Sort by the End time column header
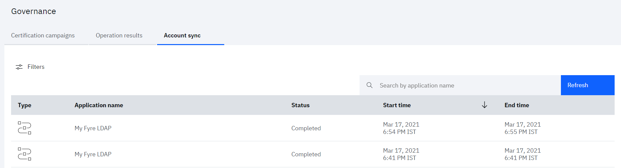 coord(517,105)
